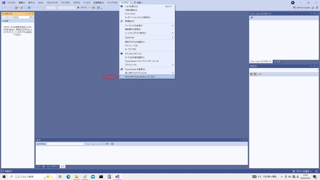Open the Save All icon on the toolbar
The image size is (320, 180).
(x=29, y=8)
